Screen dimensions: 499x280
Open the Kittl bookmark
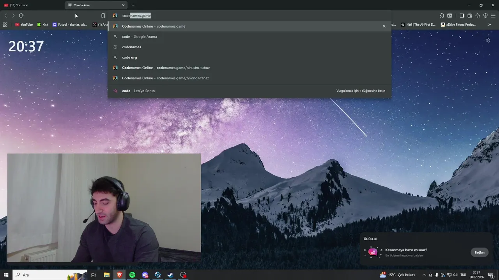coord(418,24)
